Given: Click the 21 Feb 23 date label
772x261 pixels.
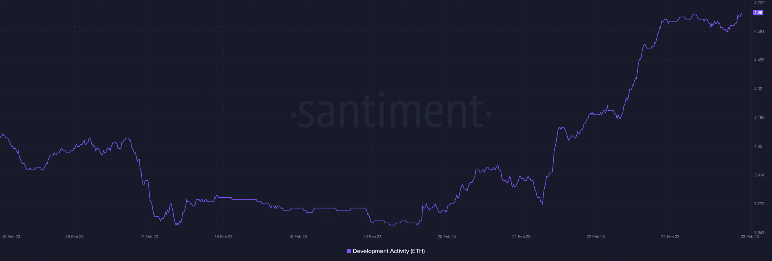Looking at the screenshot, I should (521, 237).
